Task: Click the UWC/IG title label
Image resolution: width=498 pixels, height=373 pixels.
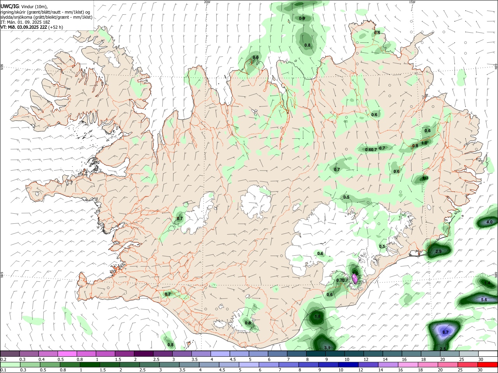Action: click(9, 7)
